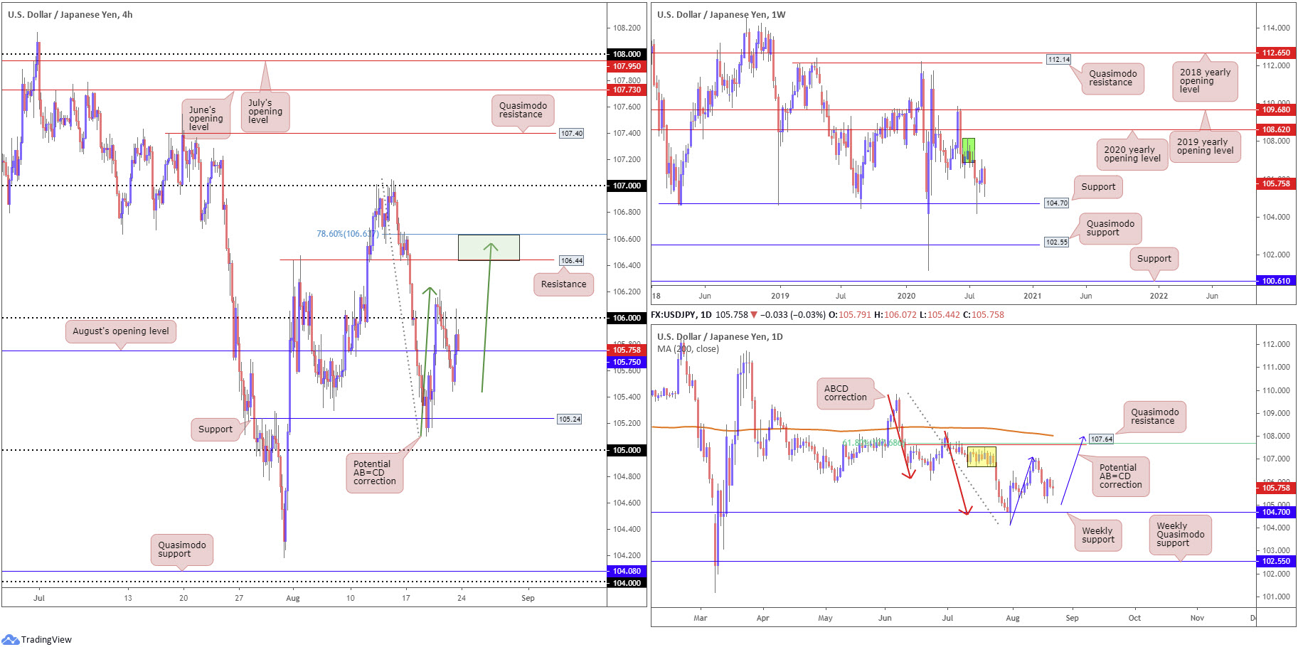The width and height of the screenshot is (1298, 647).
Task: Click the 105.24 support line label
Action: click(569, 419)
